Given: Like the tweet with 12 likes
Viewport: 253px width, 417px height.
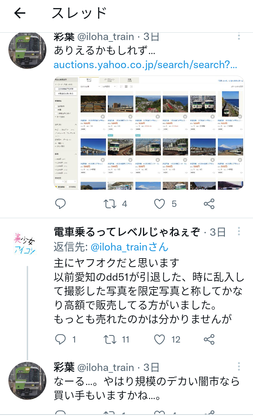Looking at the screenshot, I should coord(160,339).
